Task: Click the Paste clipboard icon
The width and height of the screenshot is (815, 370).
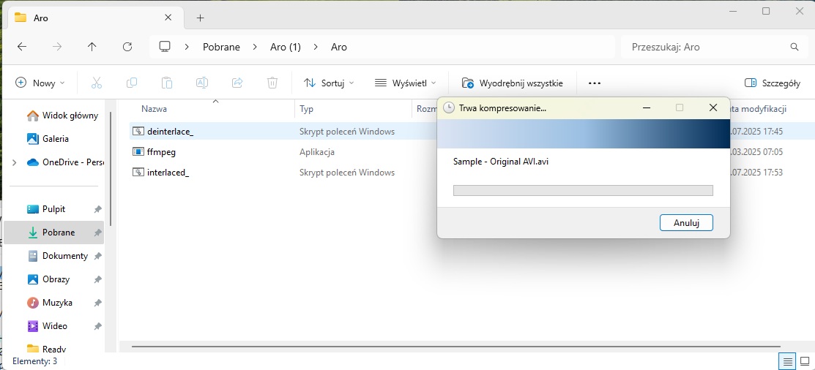Action: click(167, 83)
